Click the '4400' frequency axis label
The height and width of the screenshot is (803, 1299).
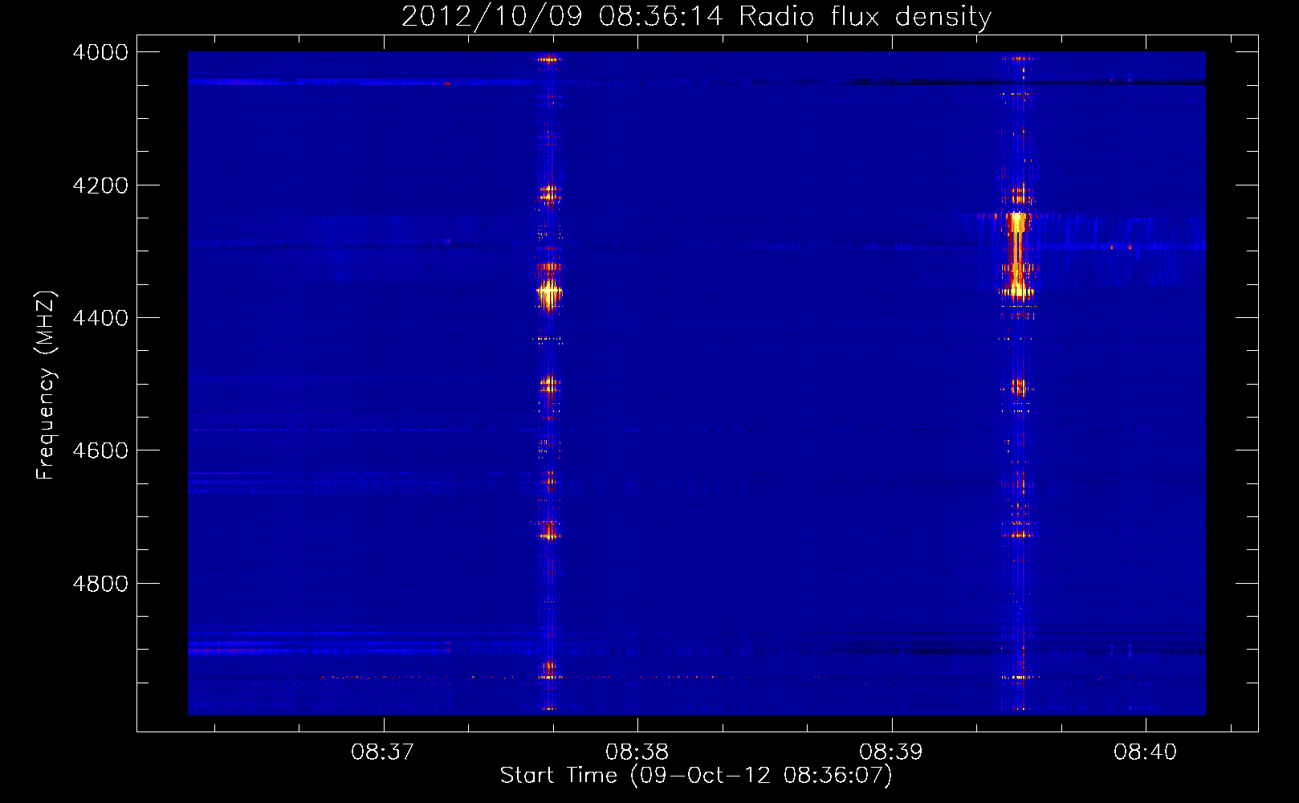100,318
